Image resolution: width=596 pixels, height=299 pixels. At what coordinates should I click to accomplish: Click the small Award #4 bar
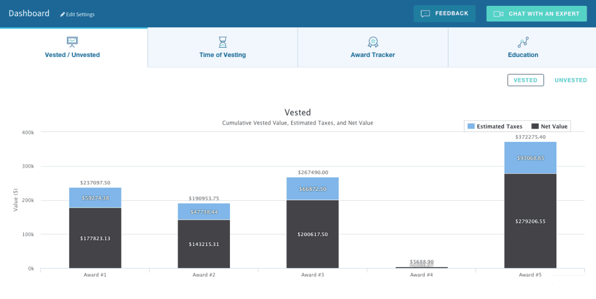[x=421, y=268]
